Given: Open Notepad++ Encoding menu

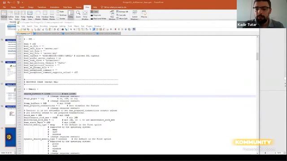Looking at the screenshot, I should pos(43,26).
